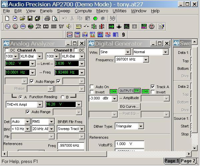Open the FFT quick-launch icon
The width and height of the screenshot is (200, 166).
click(92, 35)
